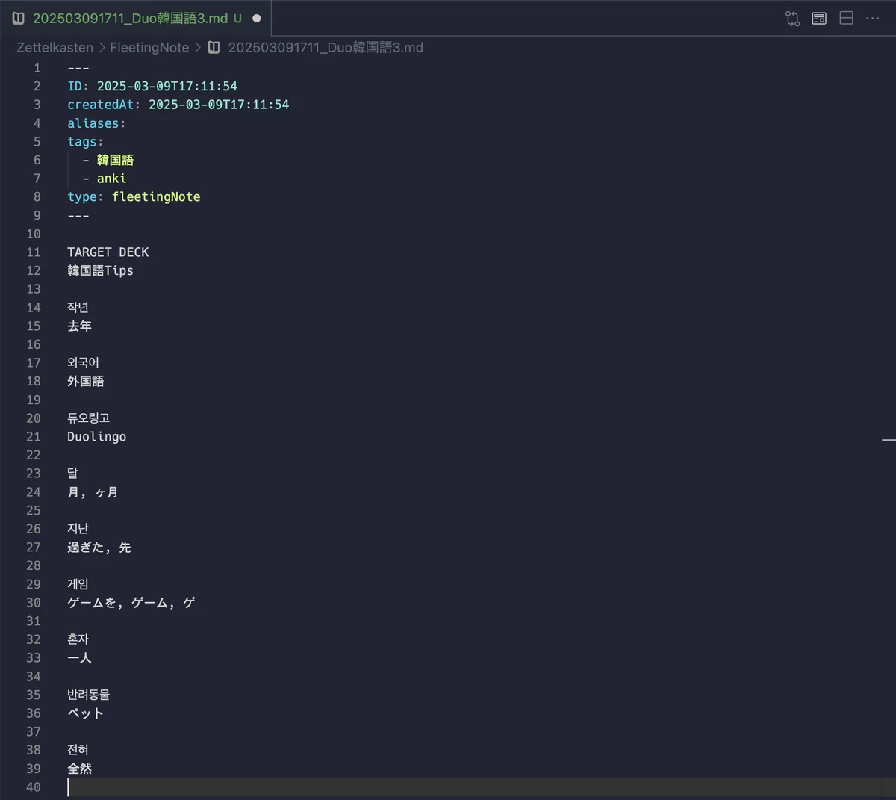The width and height of the screenshot is (896, 800).
Task: Open the preview layout icon in editor toolbar
Action: click(819, 19)
